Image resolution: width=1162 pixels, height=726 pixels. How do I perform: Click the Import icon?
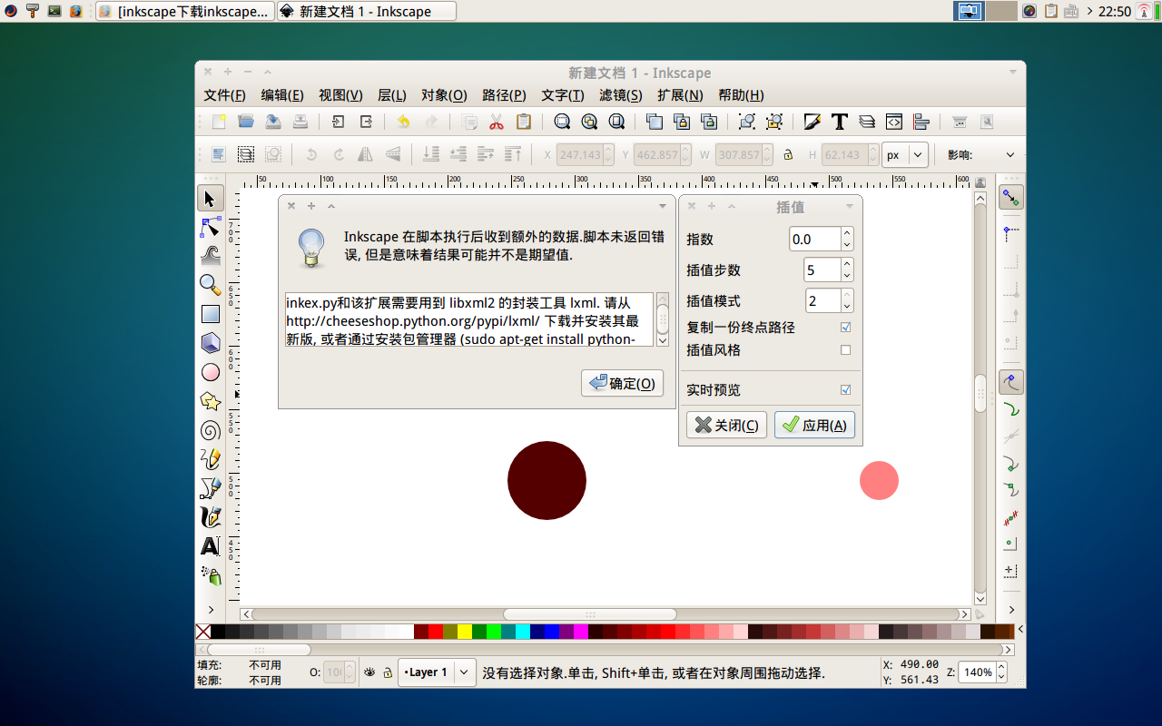click(x=339, y=122)
